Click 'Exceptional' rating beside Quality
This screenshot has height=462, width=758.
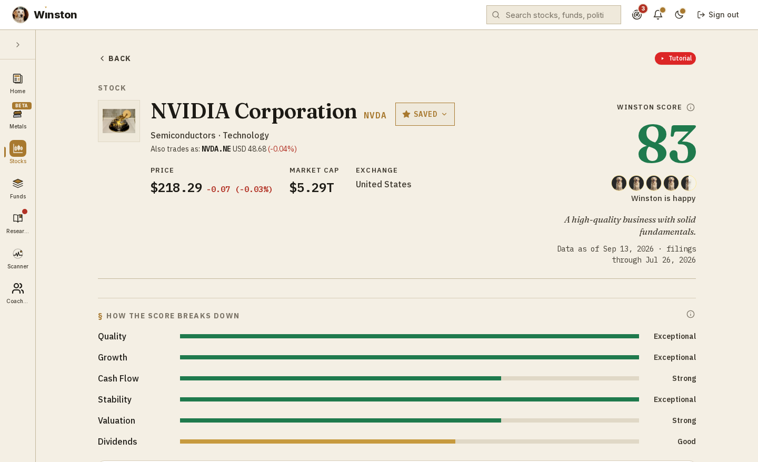[x=675, y=336]
